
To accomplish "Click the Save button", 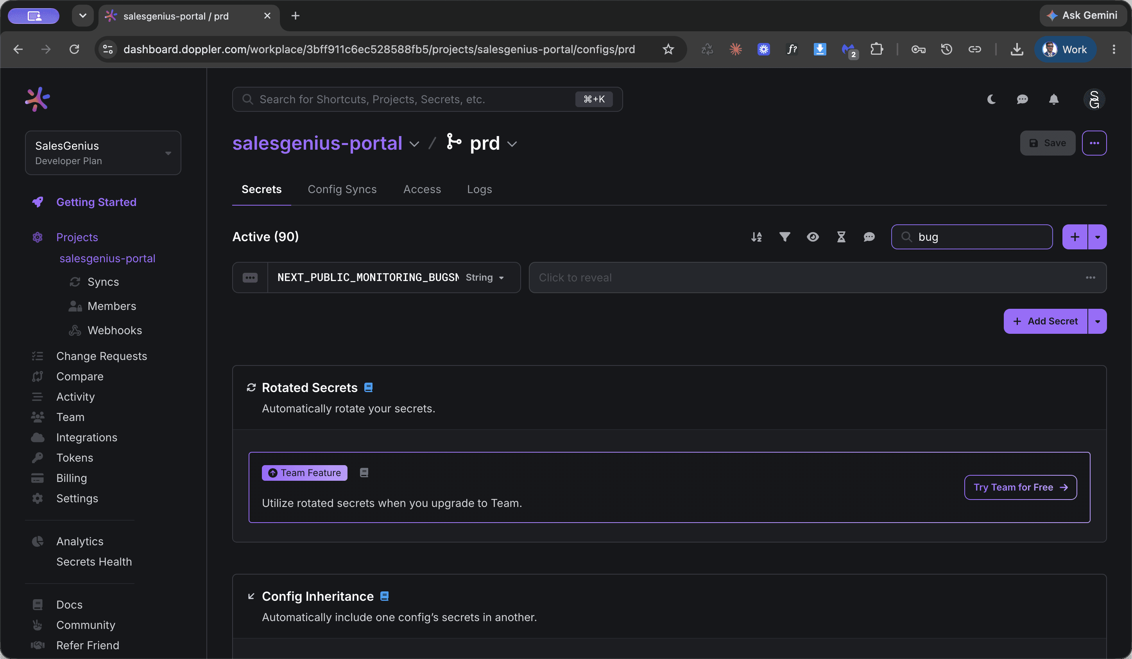I will (1048, 143).
